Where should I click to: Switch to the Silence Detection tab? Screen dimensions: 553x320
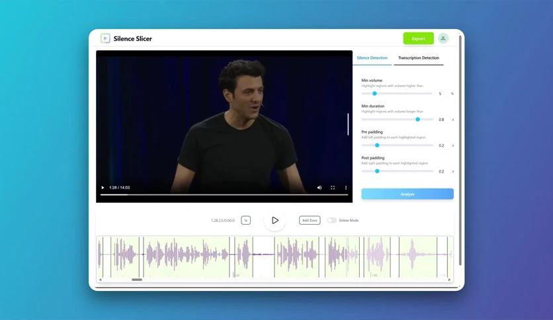coord(372,58)
